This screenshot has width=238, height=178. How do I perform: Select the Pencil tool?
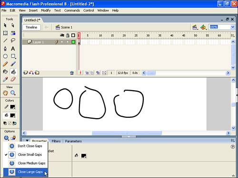click(5, 64)
